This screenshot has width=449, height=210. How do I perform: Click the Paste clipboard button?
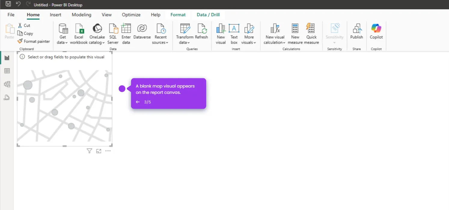[x=9, y=32]
